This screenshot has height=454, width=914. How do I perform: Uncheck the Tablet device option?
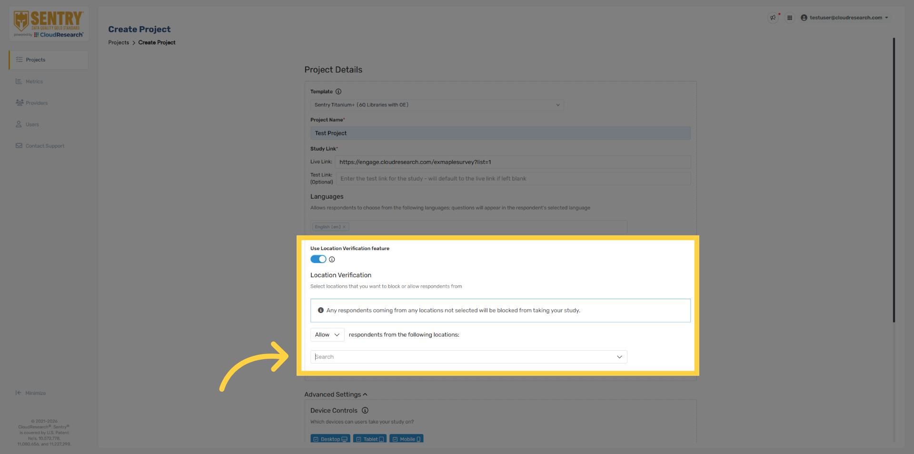370,439
